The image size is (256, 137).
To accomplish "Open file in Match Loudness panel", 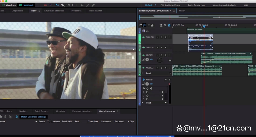I will pos(1,117).
